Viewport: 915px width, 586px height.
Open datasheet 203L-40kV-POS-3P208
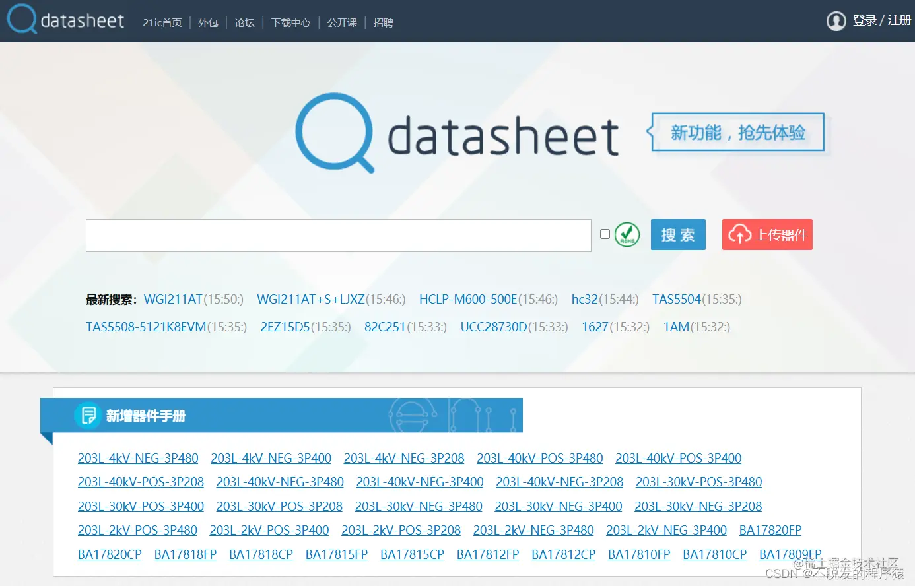[141, 482]
